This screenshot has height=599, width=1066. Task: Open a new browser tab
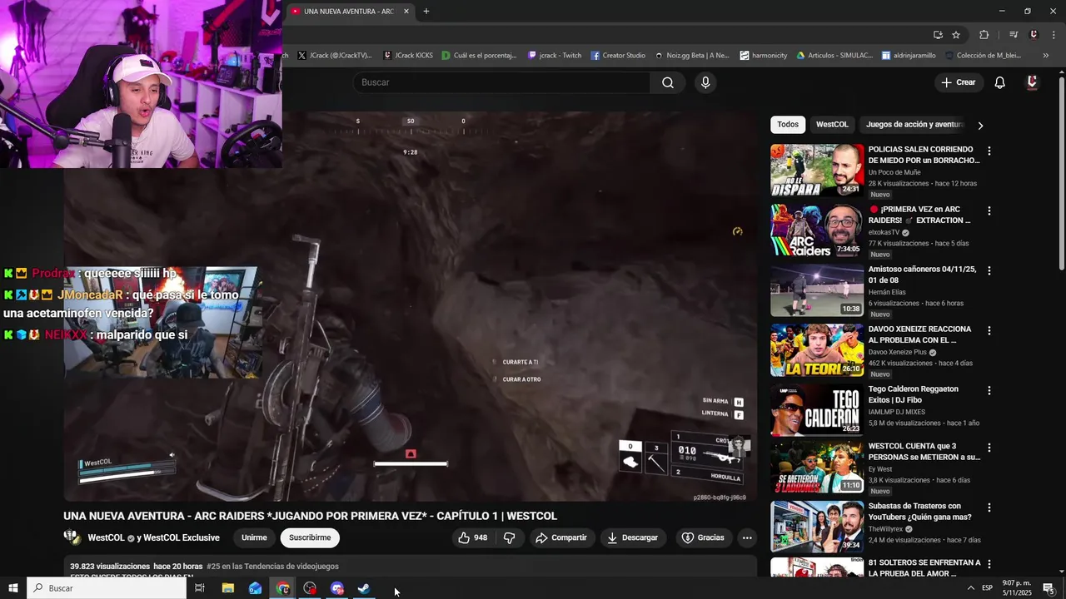[426, 12]
